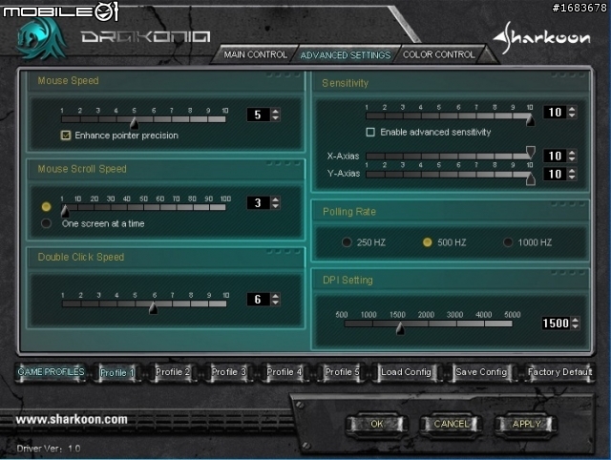Select Profile 3
This screenshot has height=460, width=611.
pos(229,372)
